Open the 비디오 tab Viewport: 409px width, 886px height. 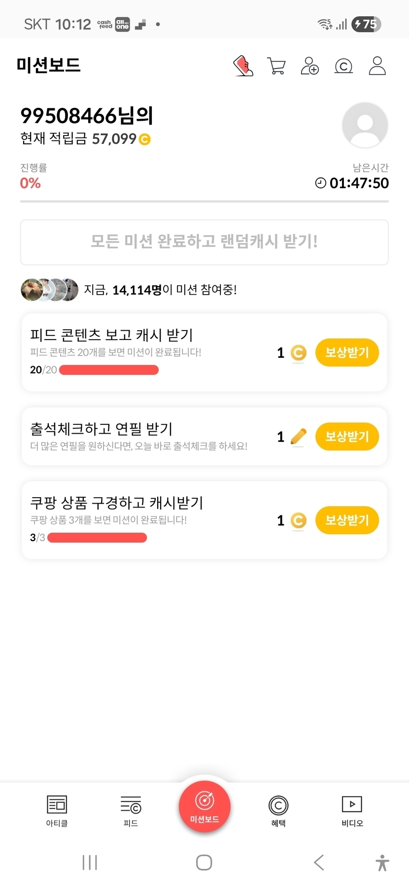point(352,811)
